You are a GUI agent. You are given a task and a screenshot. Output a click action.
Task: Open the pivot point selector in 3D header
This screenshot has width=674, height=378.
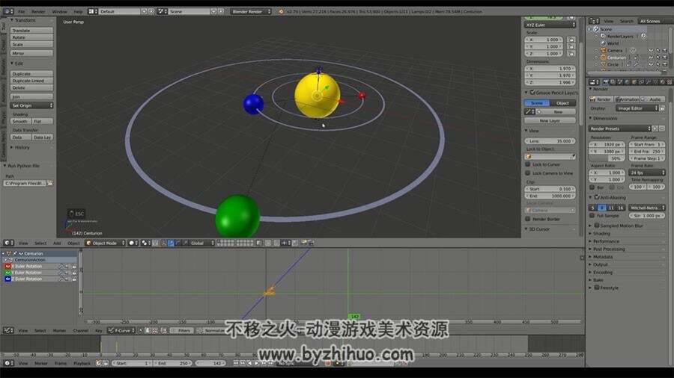point(145,243)
